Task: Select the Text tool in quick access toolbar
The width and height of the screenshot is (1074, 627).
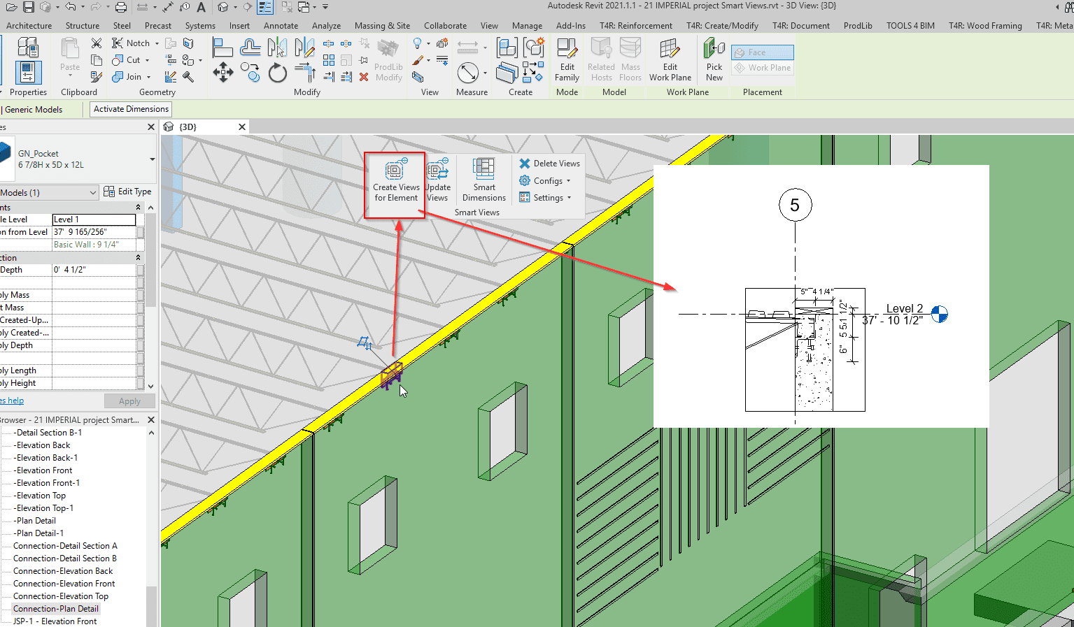Action: point(202,7)
